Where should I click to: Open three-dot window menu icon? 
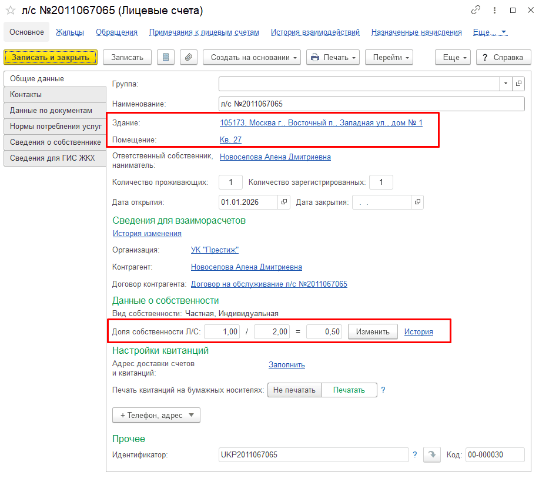(494, 11)
